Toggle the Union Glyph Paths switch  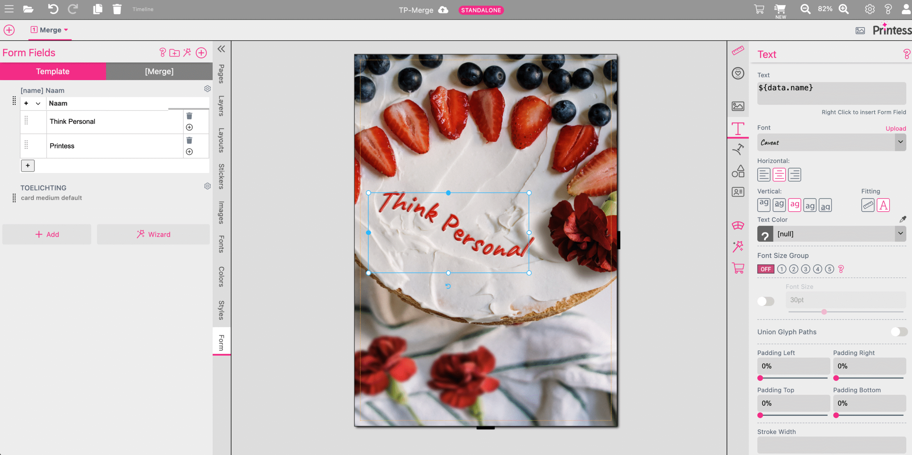coord(899,332)
